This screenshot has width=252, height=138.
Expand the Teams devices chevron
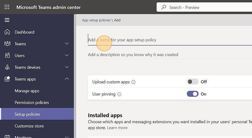pyautogui.click(x=67, y=67)
